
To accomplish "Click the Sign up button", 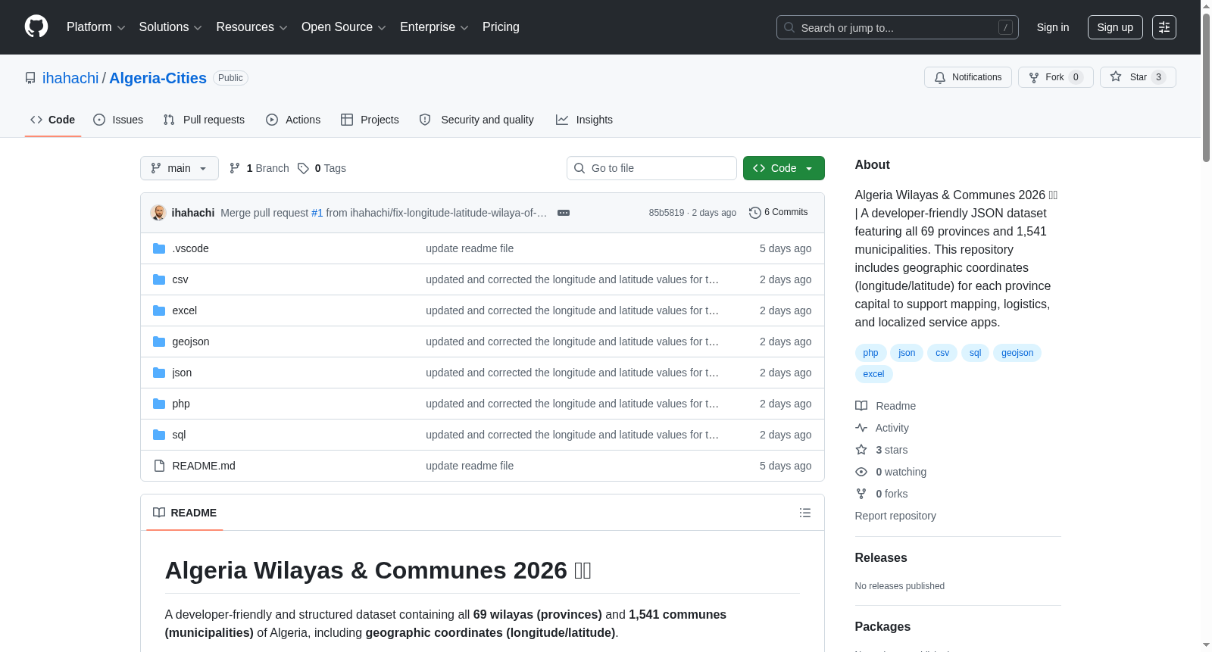I will tap(1115, 27).
